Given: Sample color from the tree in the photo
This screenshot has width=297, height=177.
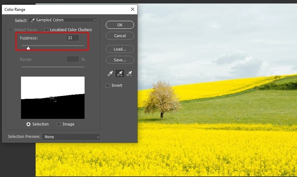Looking at the screenshot, I should pyautogui.click(x=162, y=99).
